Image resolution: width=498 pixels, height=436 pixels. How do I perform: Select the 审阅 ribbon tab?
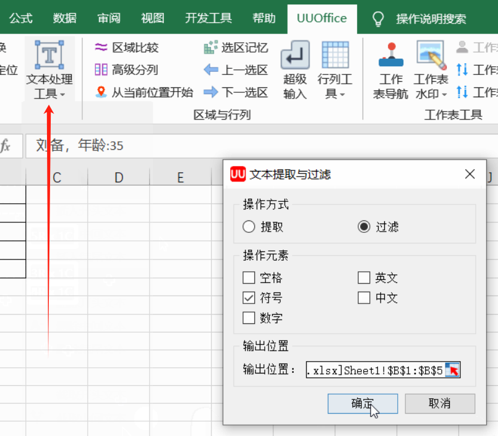click(108, 18)
